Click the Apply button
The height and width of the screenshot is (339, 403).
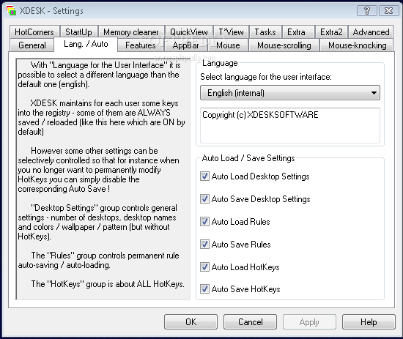tap(309, 321)
